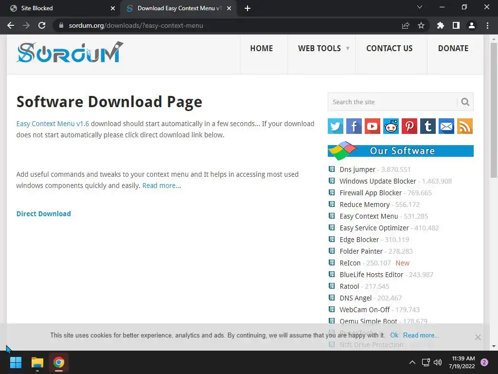Open File Explorer from the taskbar

[37, 362]
